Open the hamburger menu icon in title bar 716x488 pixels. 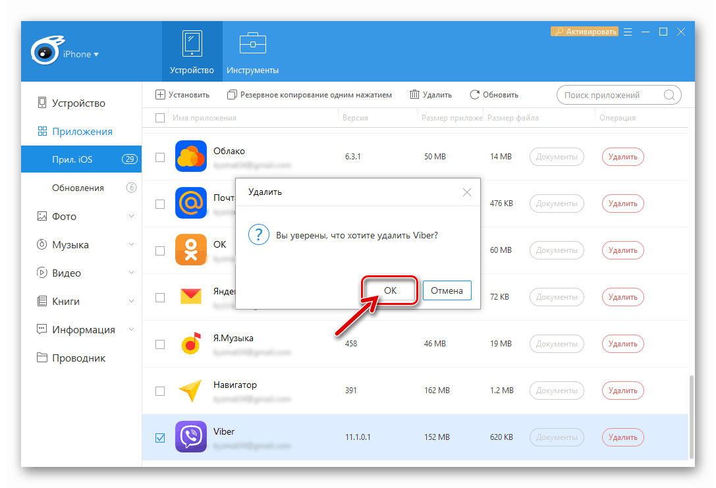(628, 32)
